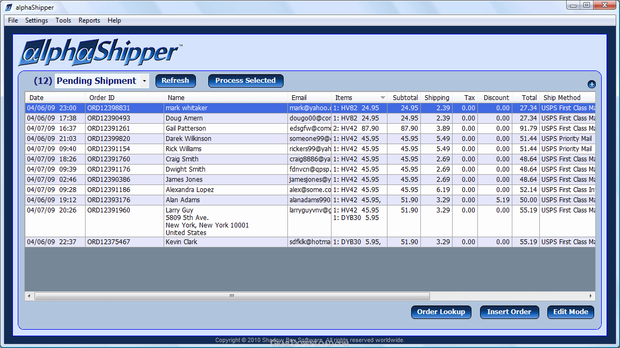Screen dimensions: 620x348
Task: Select the order ORD12398831 cell
Action: (x=124, y=108)
